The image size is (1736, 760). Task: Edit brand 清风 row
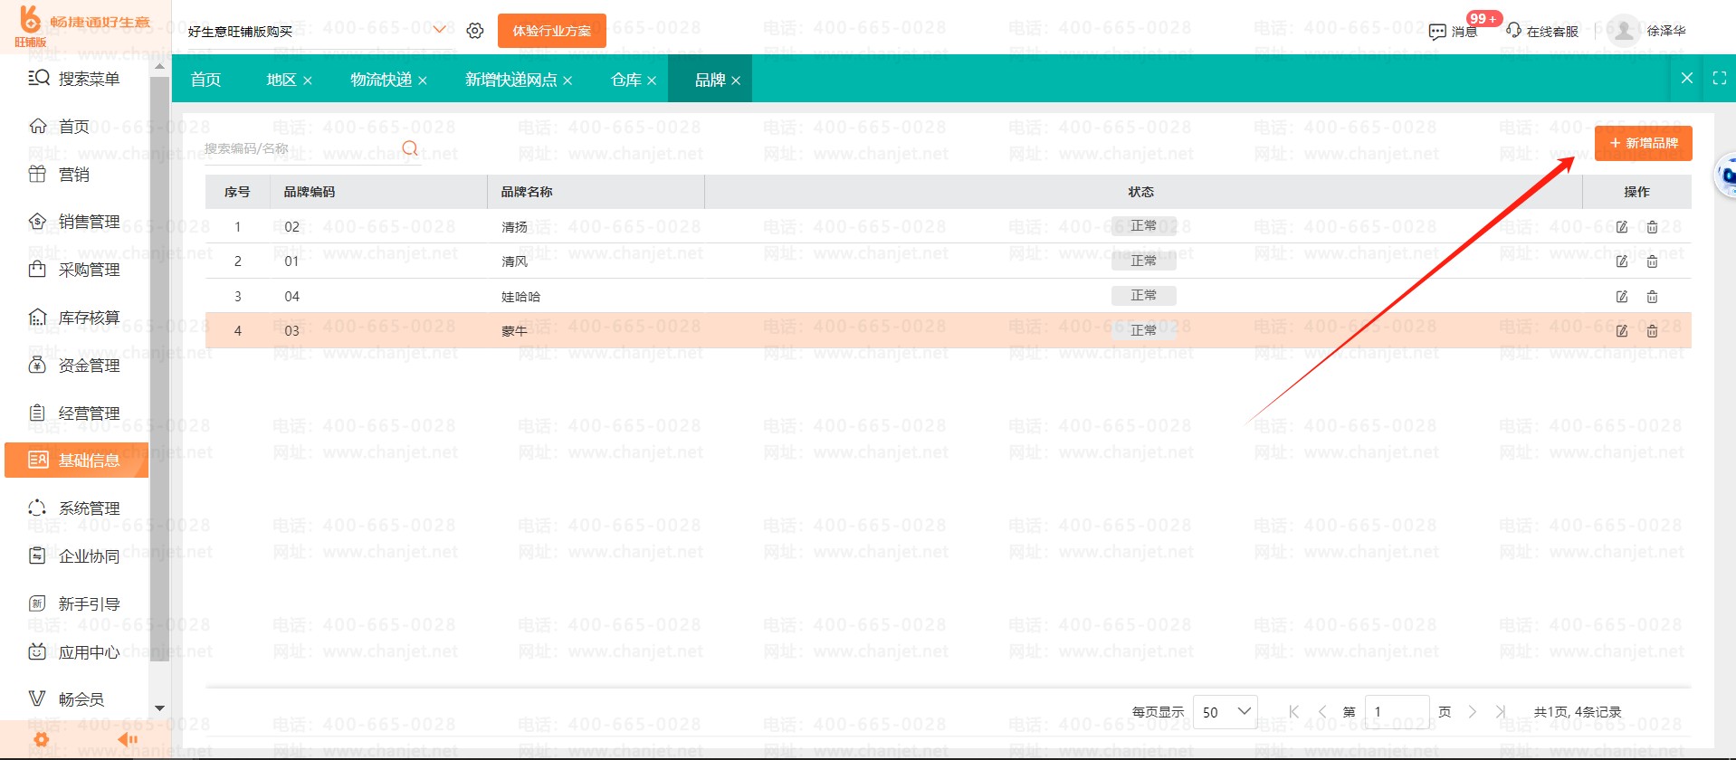pyautogui.click(x=1622, y=261)
